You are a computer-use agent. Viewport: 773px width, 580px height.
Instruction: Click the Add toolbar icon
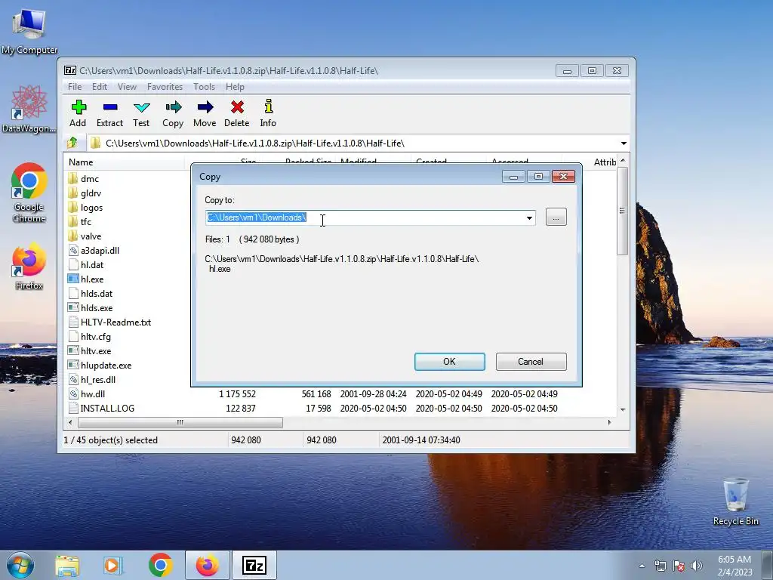click(x=78, y=113)
